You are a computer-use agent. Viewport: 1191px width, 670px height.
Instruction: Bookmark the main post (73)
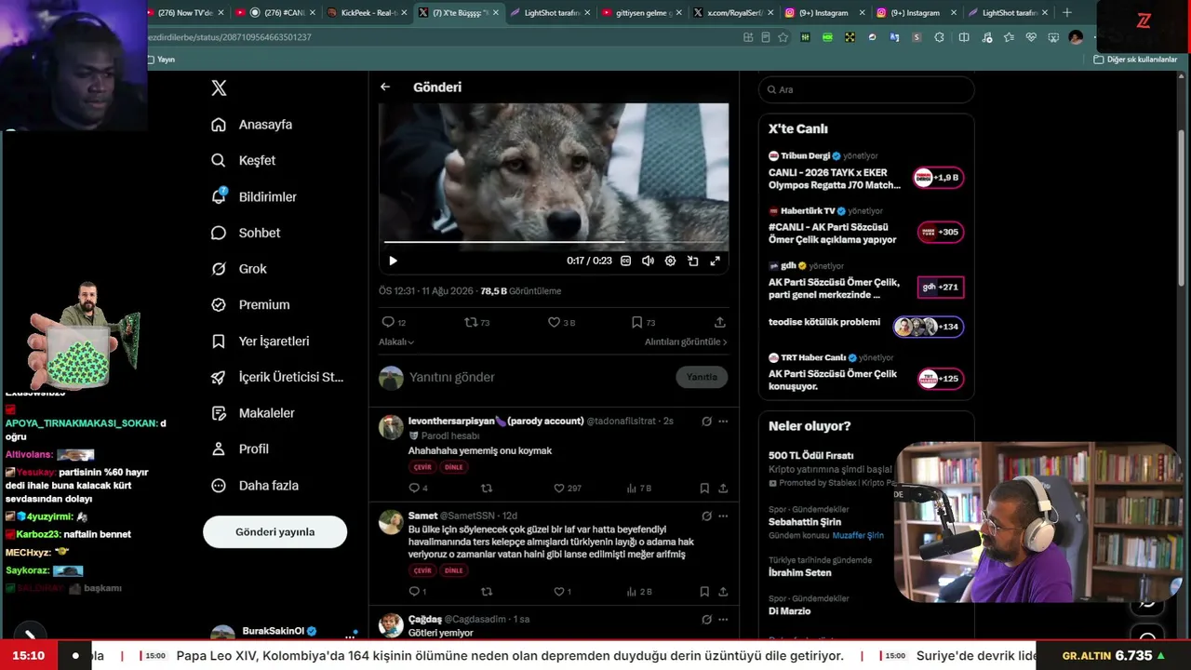point(643,322)
